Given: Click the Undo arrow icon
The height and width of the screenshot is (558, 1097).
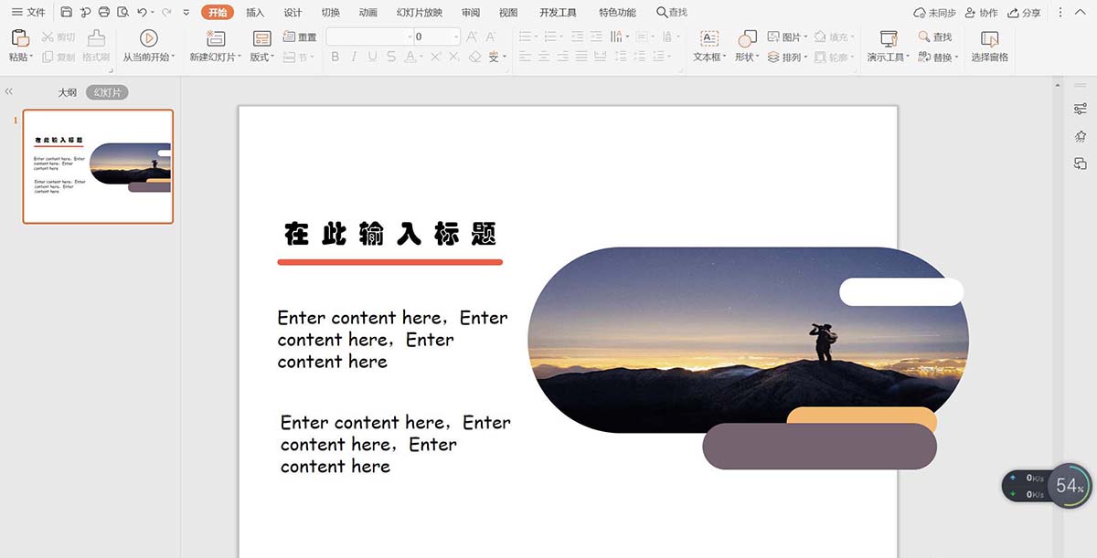Looking at the screenshot, I should 142,13.
